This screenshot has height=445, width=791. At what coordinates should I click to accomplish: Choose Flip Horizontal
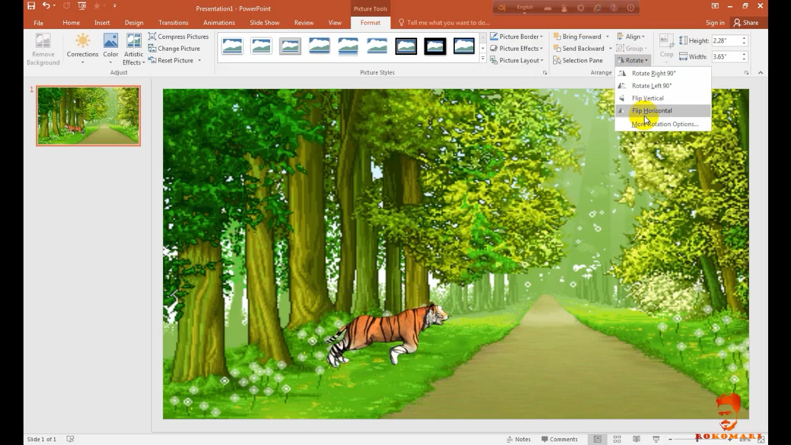click(663, 111)
